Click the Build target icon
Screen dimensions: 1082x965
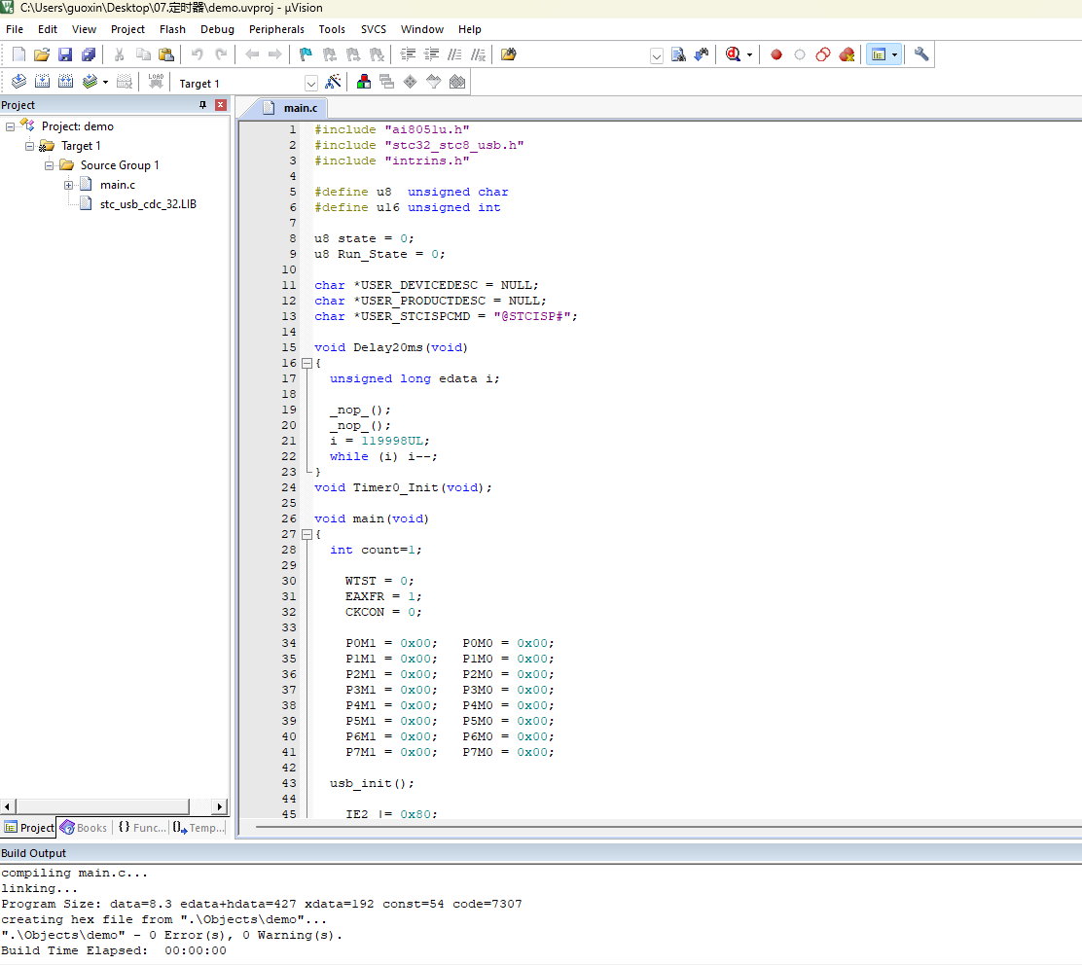[42, 83]
